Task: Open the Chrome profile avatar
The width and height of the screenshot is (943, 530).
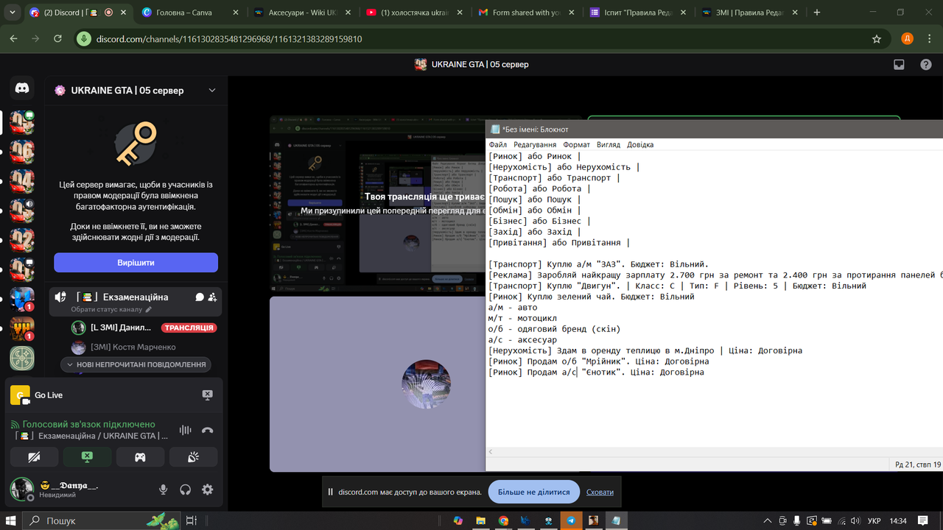Action: click(x=907, y=39)
